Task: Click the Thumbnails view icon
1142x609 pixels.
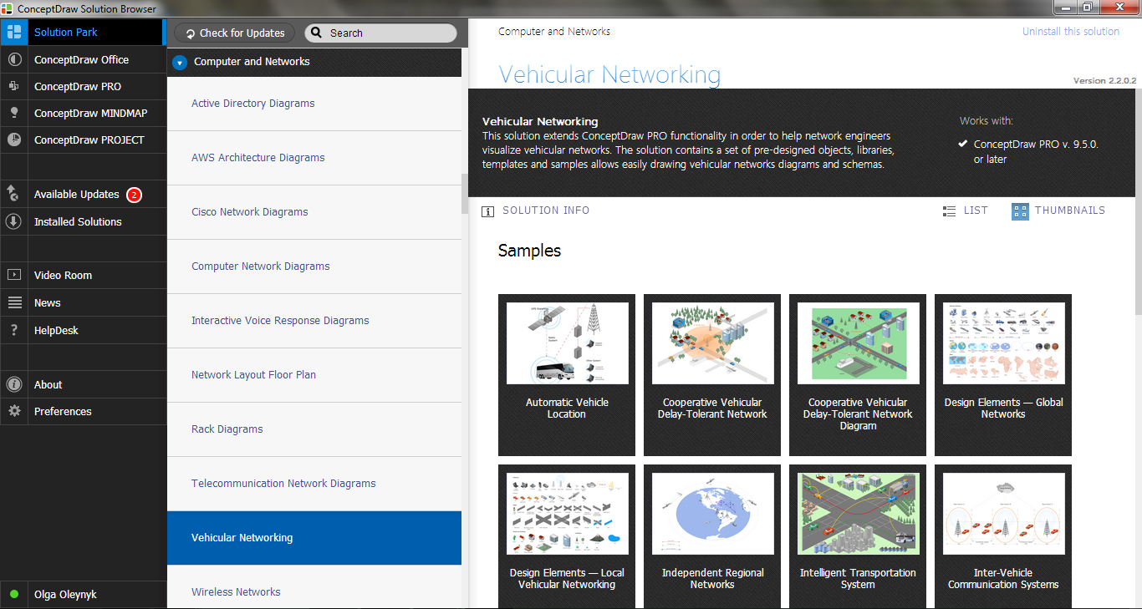Action: [x=1020, y=211]
